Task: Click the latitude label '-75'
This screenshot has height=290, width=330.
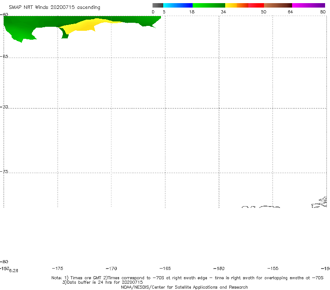Action: [x=4, y=172]
